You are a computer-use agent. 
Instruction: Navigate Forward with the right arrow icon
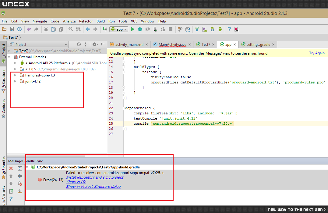click(95, 29)
